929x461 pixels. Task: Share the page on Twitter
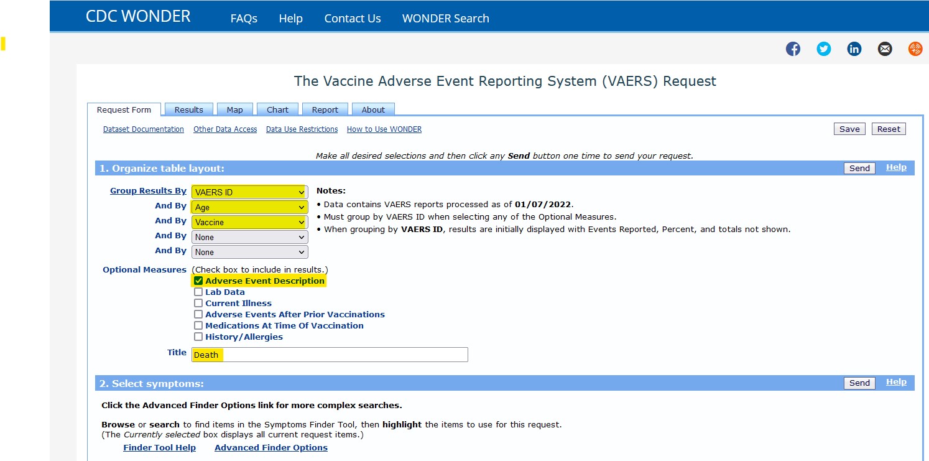(823, 49)
